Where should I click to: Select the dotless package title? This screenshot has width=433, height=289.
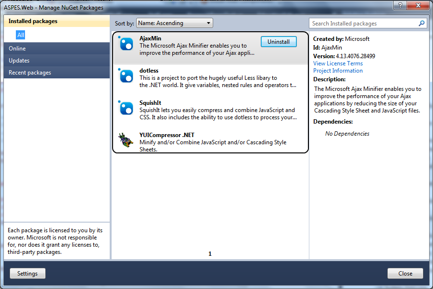click(x=149, y=71)
